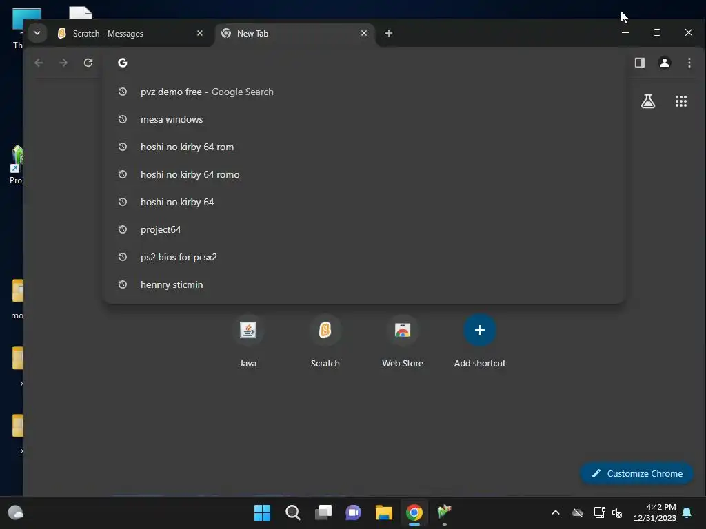The height and width of the screenshot is (529, 706).
Task: Open the clock showing 4:42 PM
Action: [655, 512]
